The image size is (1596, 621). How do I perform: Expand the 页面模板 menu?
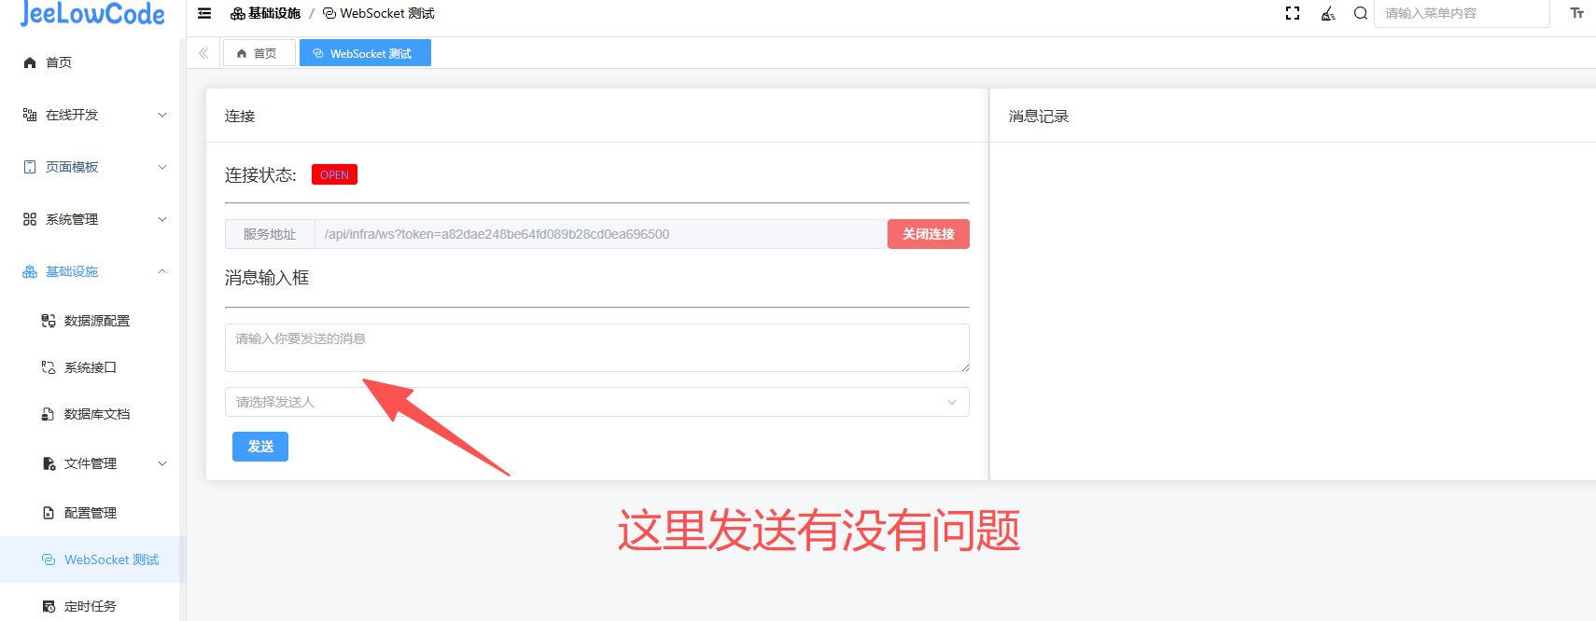93,167
